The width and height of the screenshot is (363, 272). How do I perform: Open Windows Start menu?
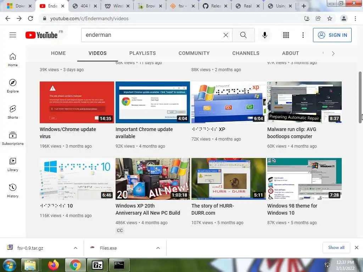[x=9, y=265]
